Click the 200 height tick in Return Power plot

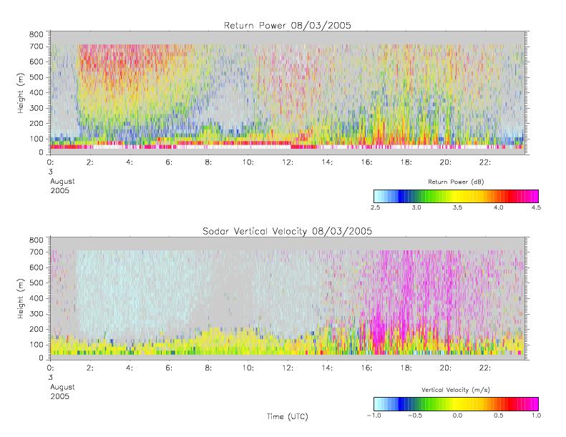[x=36, y=124]
